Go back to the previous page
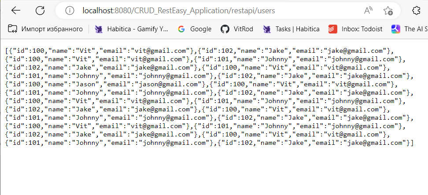 pos(16,11)
